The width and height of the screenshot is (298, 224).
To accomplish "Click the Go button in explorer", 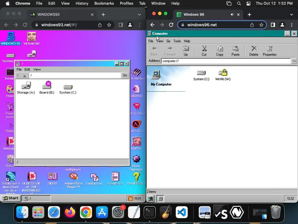I will pos(125,76).
